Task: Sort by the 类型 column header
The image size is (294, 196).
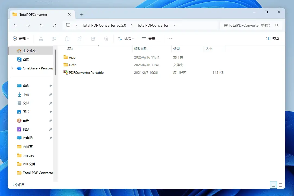Action: tap(176, 48)
